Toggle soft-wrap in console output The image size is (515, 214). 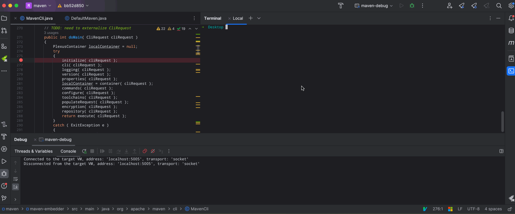(15, 179)
